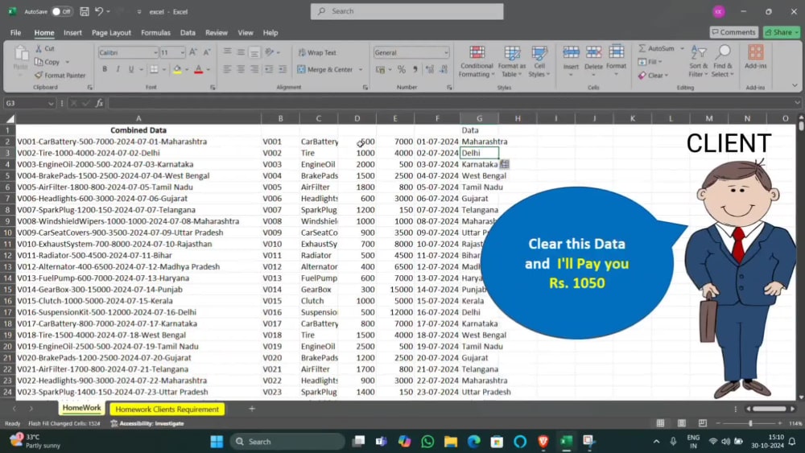
Task: Click Increase Font Size icon
Action: point(193,52)
